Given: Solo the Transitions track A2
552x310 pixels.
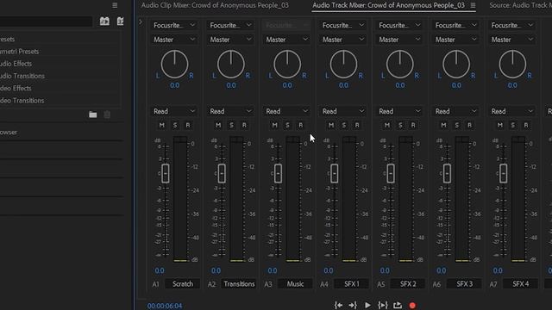Looking at the screenshot, I should pos(231,125).
